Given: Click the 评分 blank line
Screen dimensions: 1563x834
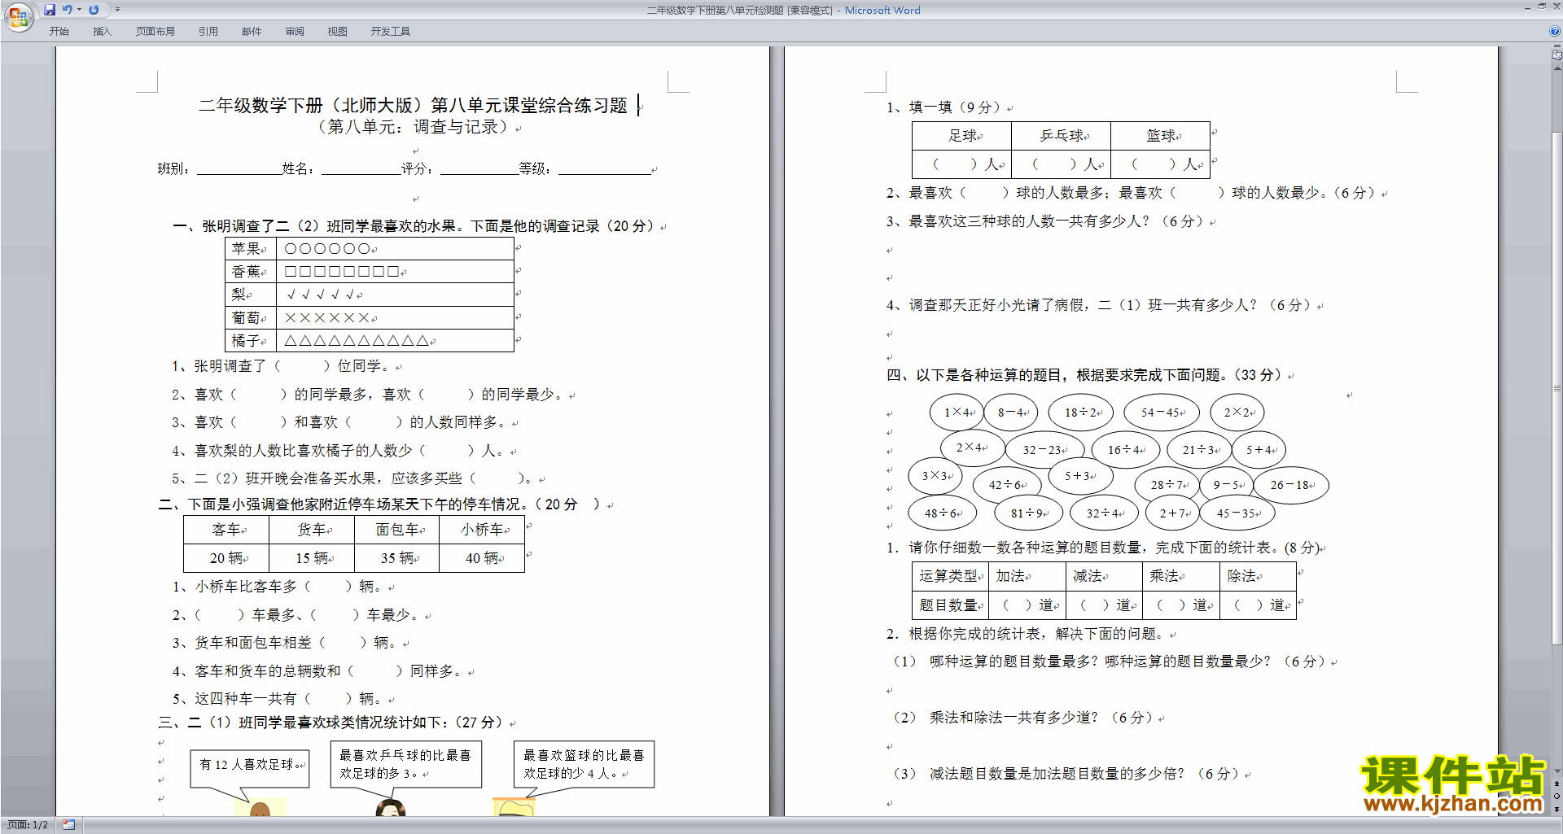Looking at the screenshot, I should 479,168.
